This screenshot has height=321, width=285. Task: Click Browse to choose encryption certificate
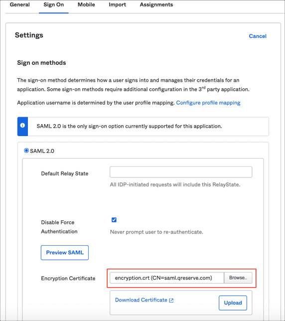[238, 278]
